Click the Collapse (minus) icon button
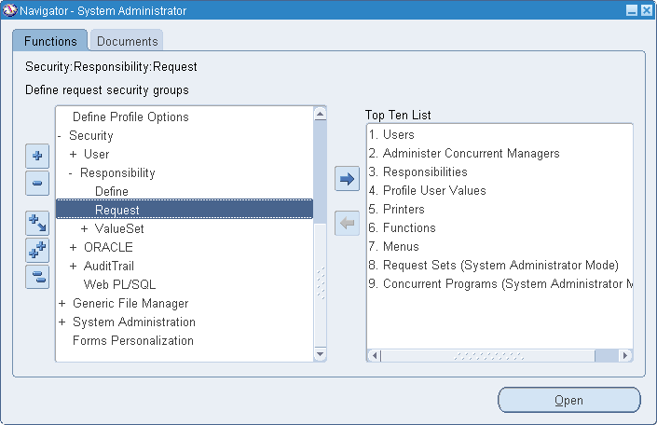The height and width of the screenshot is (425, 657). point(37,183)
